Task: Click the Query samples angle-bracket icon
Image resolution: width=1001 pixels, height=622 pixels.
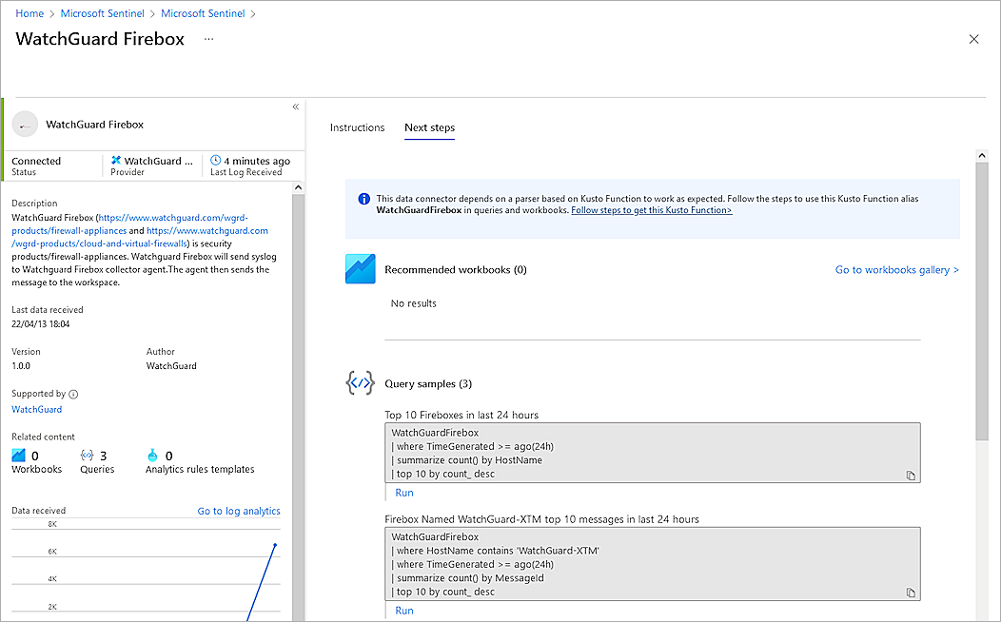Action: click(x=360, y=383)
